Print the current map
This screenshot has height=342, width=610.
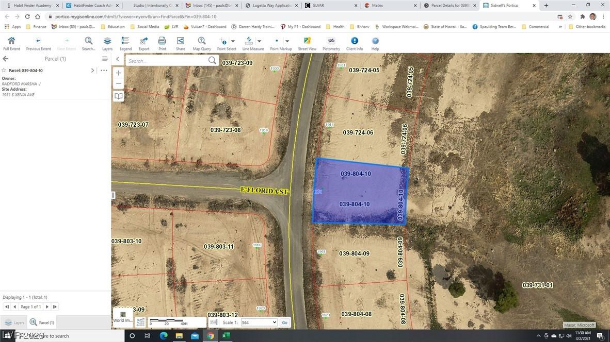(x=162, y=43)
